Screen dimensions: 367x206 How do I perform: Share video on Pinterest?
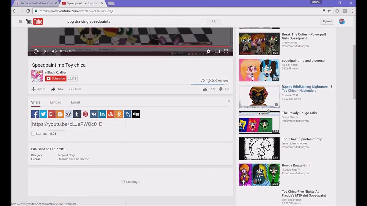point(85,114)
